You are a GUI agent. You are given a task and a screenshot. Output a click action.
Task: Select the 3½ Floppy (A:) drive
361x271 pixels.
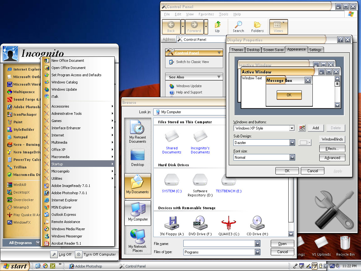172,226
